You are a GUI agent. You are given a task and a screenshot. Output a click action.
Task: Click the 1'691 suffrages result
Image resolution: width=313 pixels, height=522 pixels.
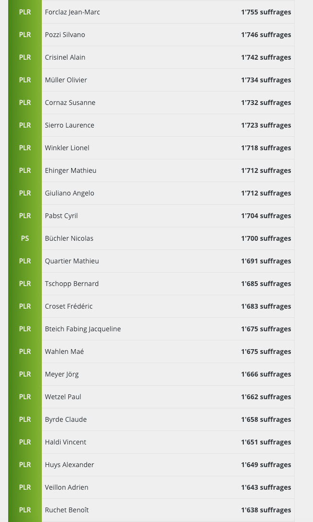click(266, 261)
